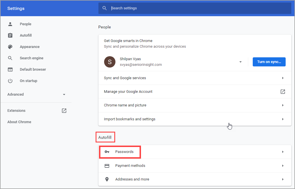Click the Turn on sync button

pyautogui.click(x=269, y=62)
